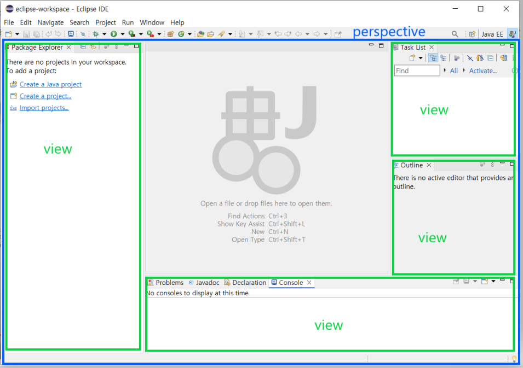Click the Coverage run icon
Image resolution: width=523 pixels, height=368 pixels.
pyautogui.click(x=132, y=34)
